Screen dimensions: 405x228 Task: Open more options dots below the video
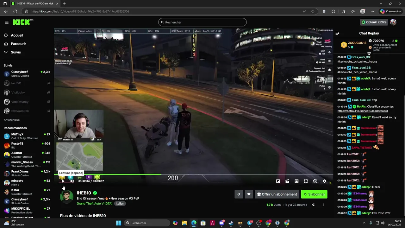click(323, 205)
